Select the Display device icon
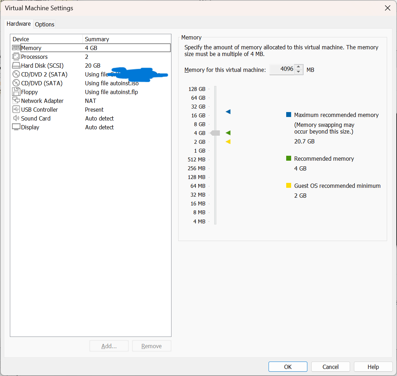Image resolution: width=397 pixels, height=376 pixels. point(16,127)
